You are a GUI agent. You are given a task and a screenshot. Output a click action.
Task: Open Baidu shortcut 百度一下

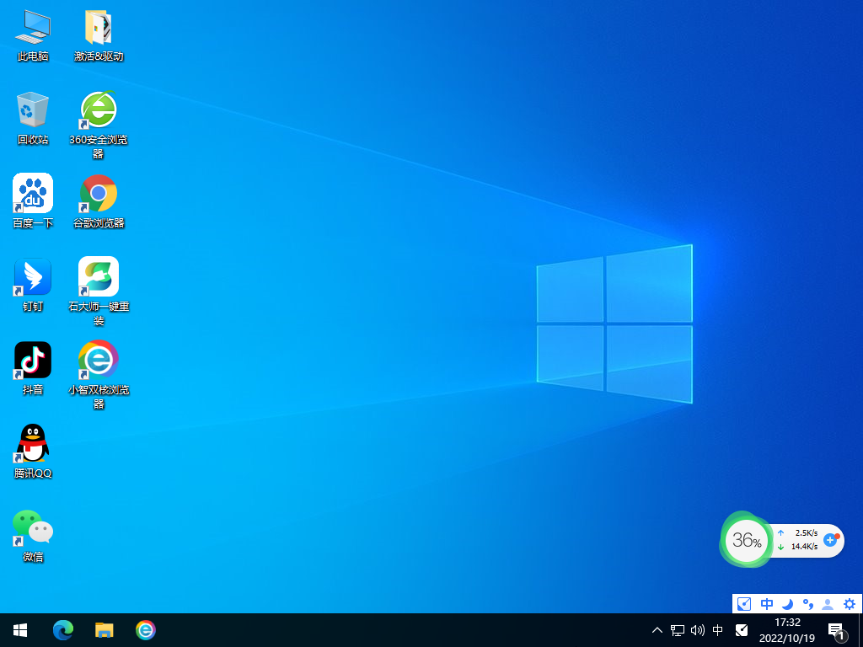32,194
